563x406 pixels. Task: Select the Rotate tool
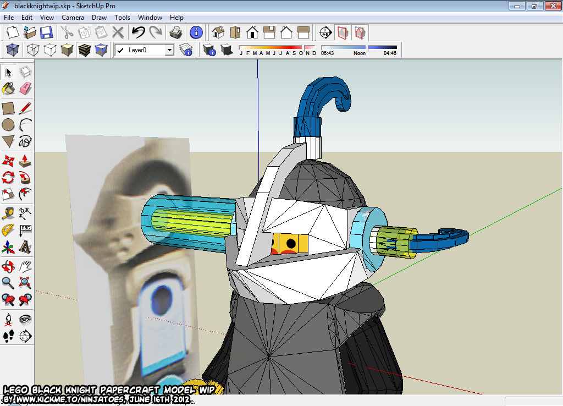coord(8,178)
